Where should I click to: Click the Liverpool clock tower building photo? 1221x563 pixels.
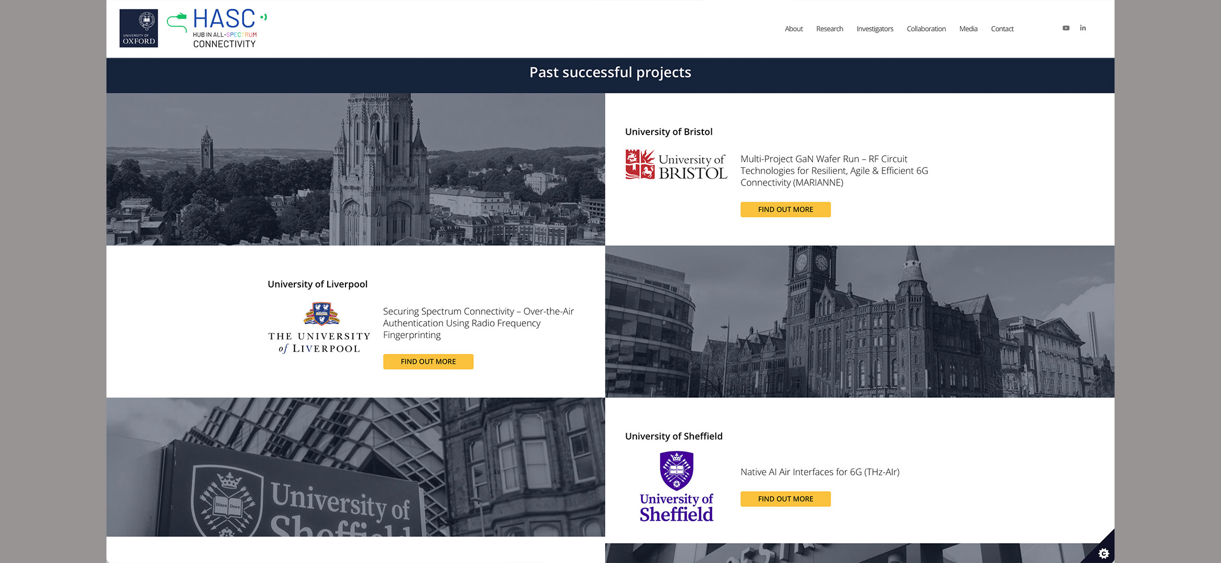click(859, 322)
